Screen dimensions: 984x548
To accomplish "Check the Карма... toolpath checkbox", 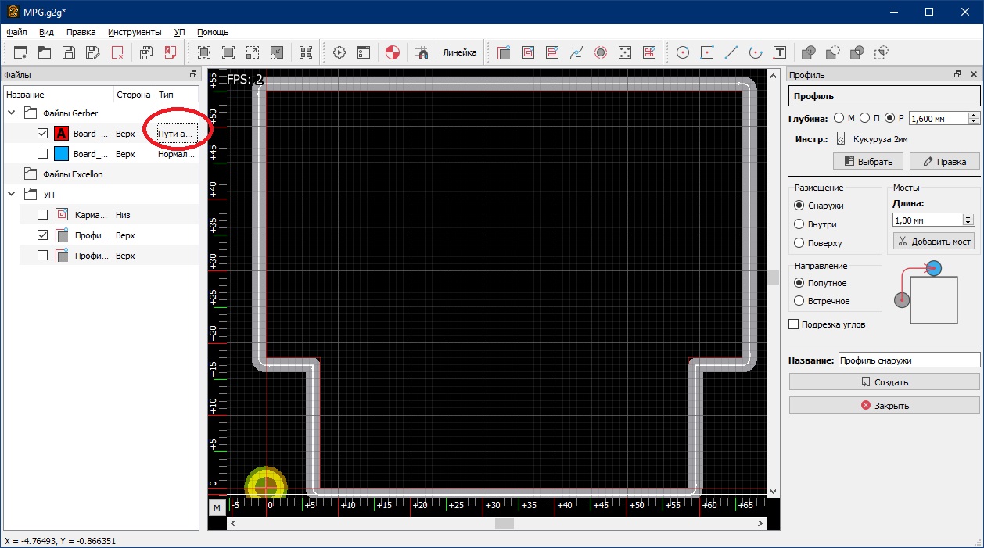I will (43, 215).
